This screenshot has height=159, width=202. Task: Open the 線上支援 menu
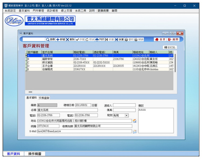pyautogui.click(x=67, y=11)
